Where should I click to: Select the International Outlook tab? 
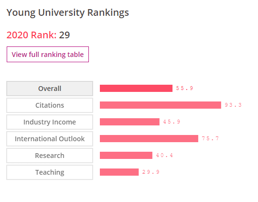[x=50, y=139]
